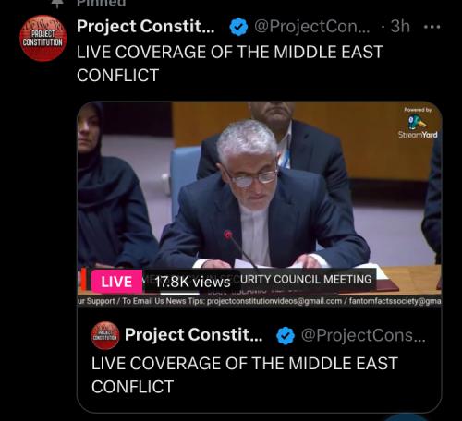
Task: Click the pink LIVE badge
Action: click(116, 282)
